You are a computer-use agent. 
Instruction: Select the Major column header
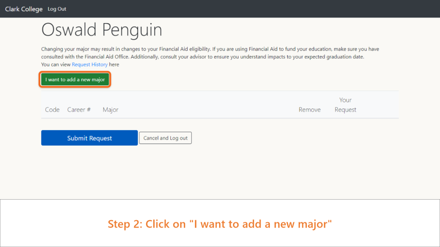point(110,110)
